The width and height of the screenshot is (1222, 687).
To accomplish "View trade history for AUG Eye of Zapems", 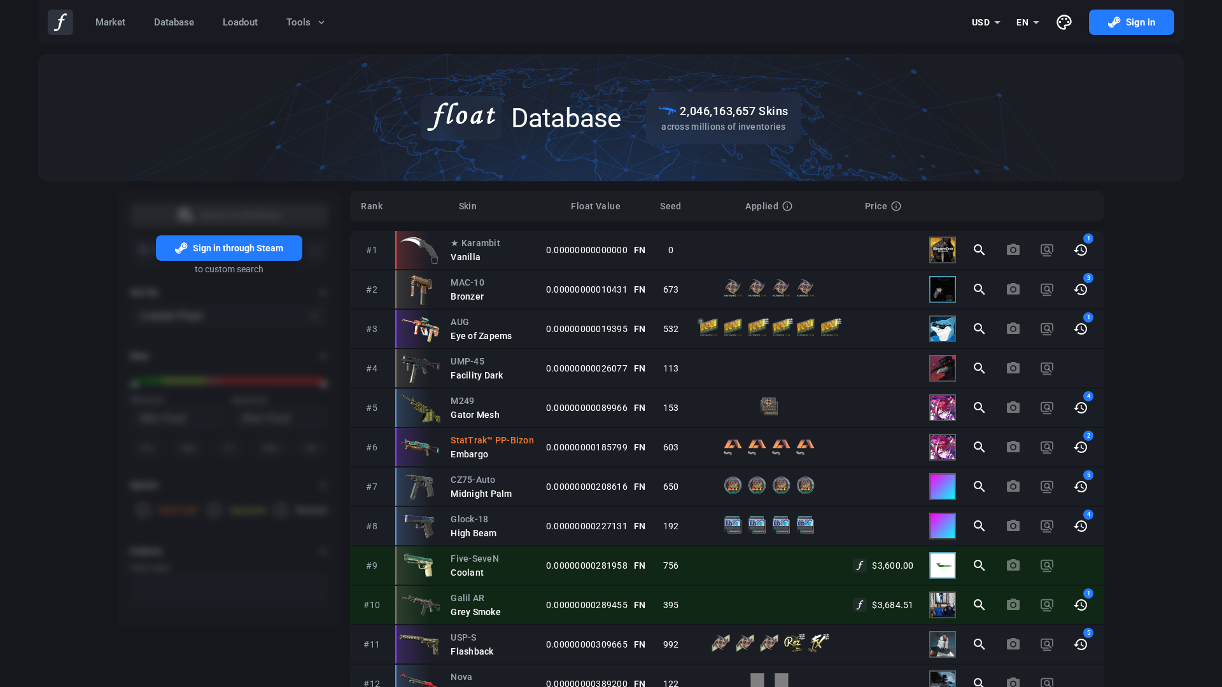I will (x=1081, y=329).
